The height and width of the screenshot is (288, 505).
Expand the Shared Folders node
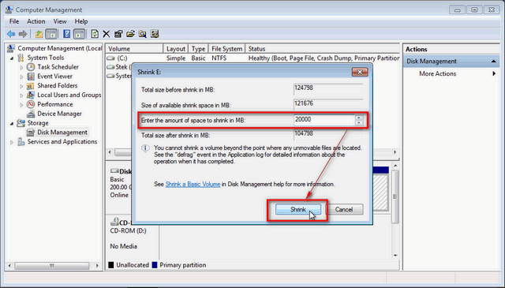pos(21,86)
